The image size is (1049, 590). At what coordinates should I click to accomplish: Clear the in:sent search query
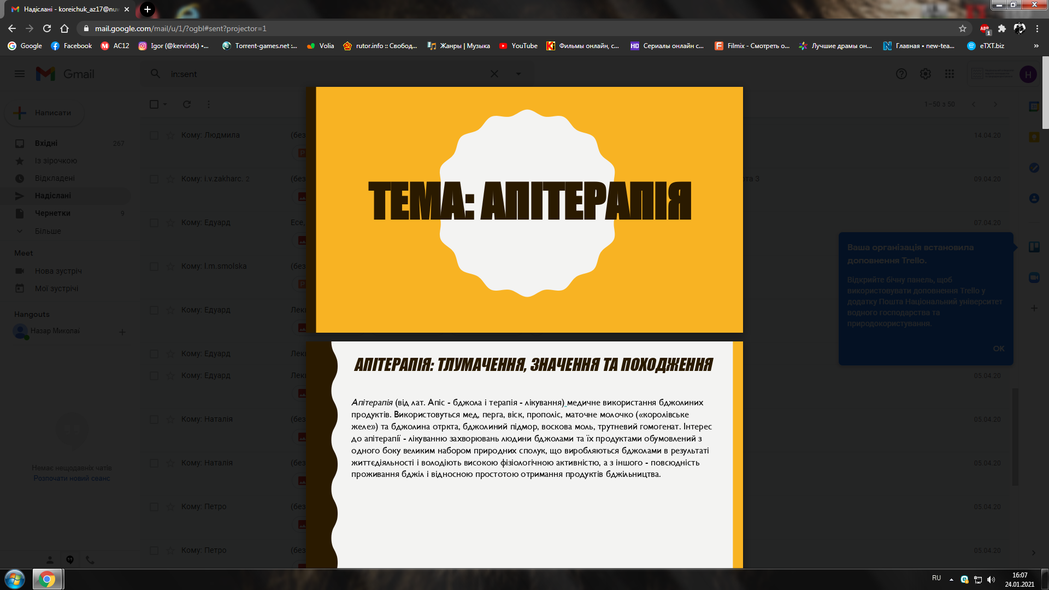tap(494, 74)
